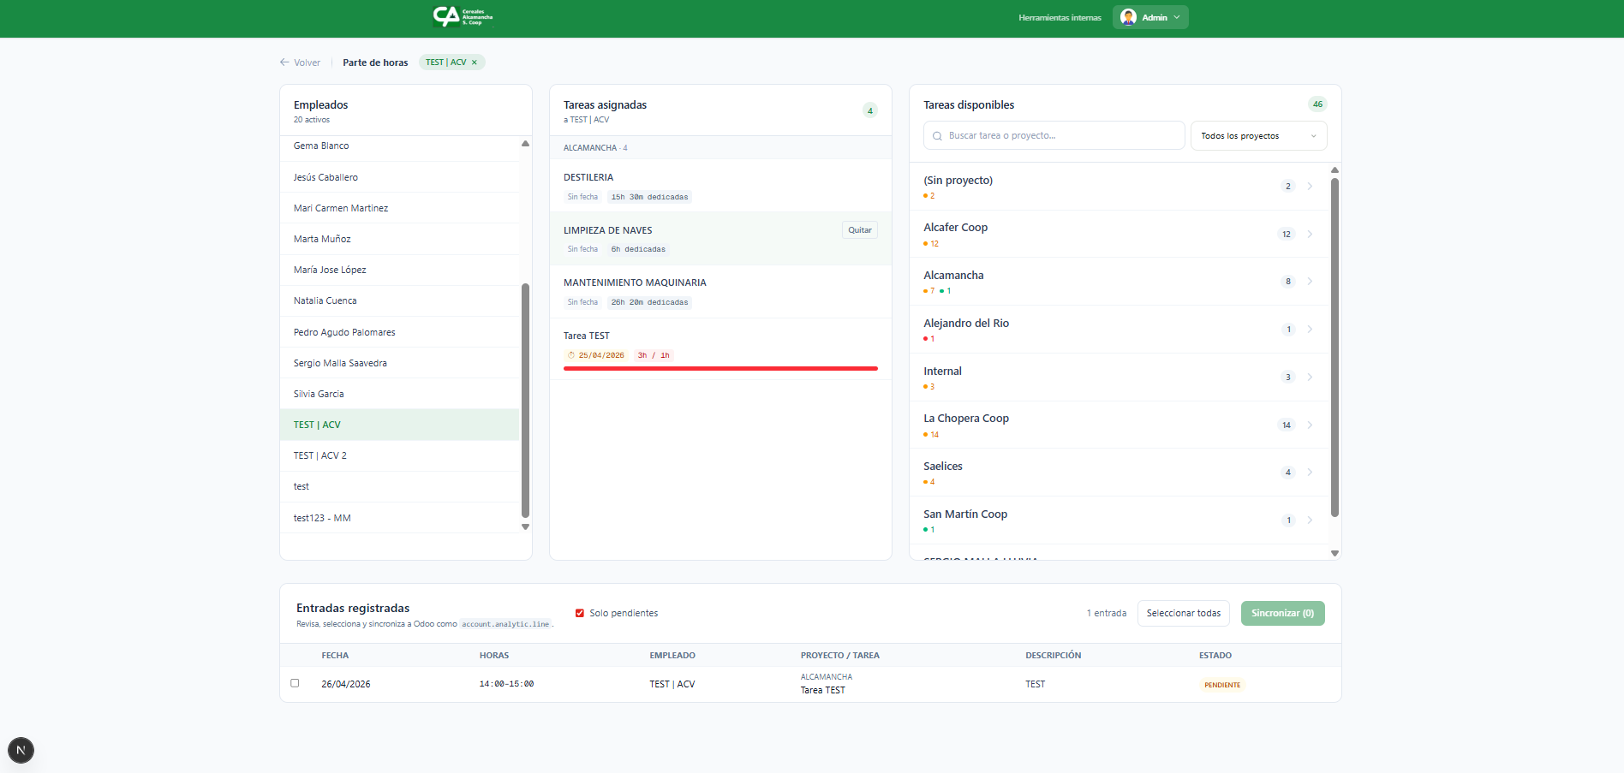Open the Next.js dev tools badge
1624x773 pixels.
[x=21, y=750]
